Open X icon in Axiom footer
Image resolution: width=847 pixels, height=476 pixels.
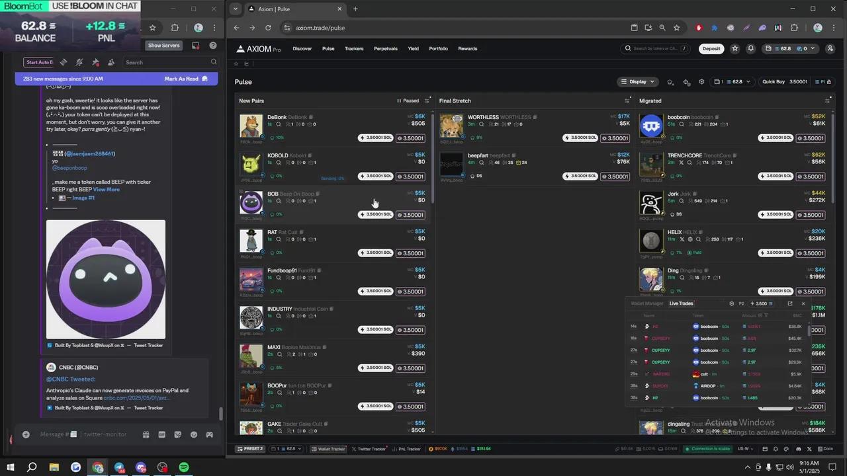pyautogui.click(x=809, y=449)
